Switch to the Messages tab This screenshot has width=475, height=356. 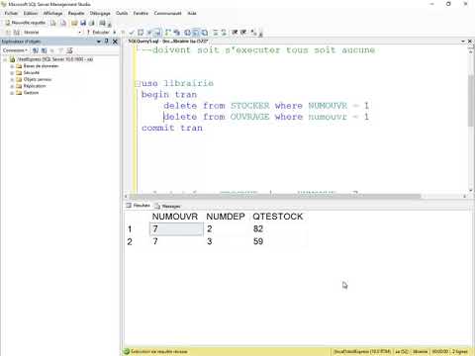[167, 206]
